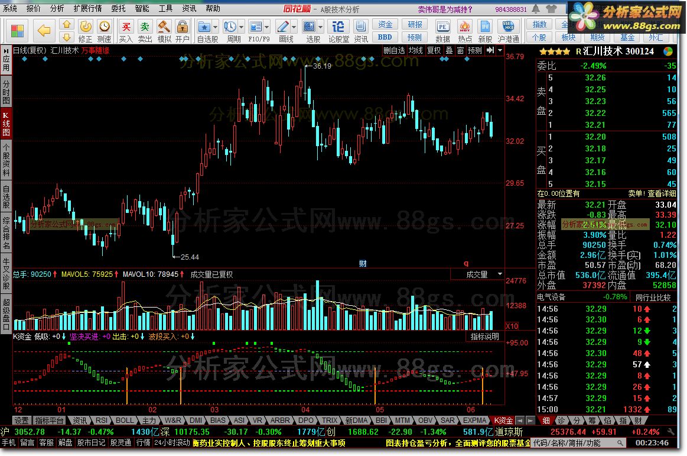Select the 画线 drawing pencil tool

coord(282,27)
